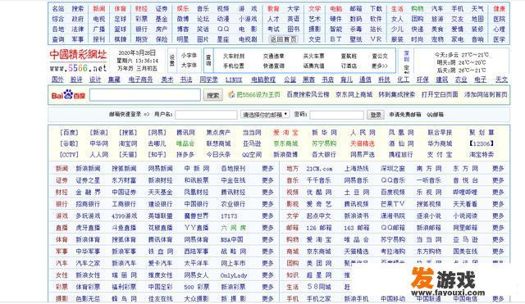Screen dimensions: 525x304
Task: Open the 请选择你的邮箱 dropdown
Action: pos(264,115)
